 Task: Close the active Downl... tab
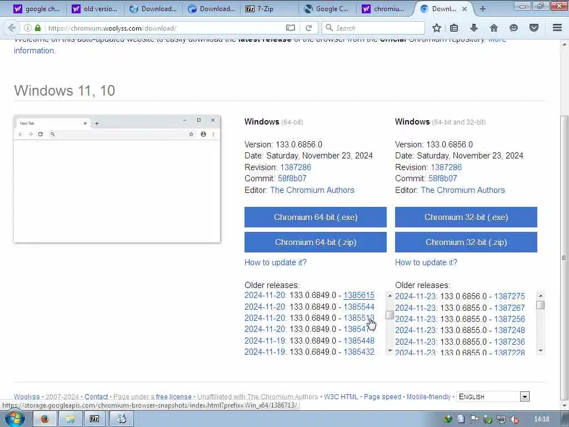click(x=465, y=9)
